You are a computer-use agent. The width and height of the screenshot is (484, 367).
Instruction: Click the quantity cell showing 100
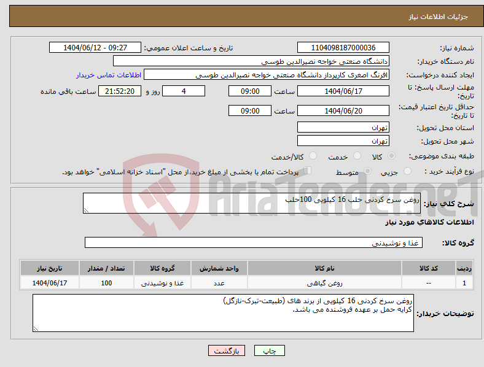[106, 283]
